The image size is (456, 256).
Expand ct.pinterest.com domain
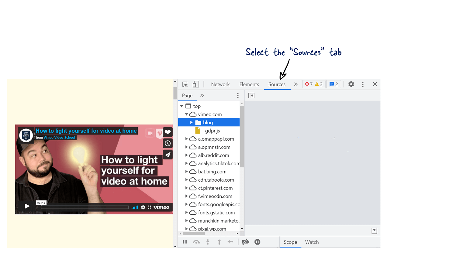click(187, 188)
